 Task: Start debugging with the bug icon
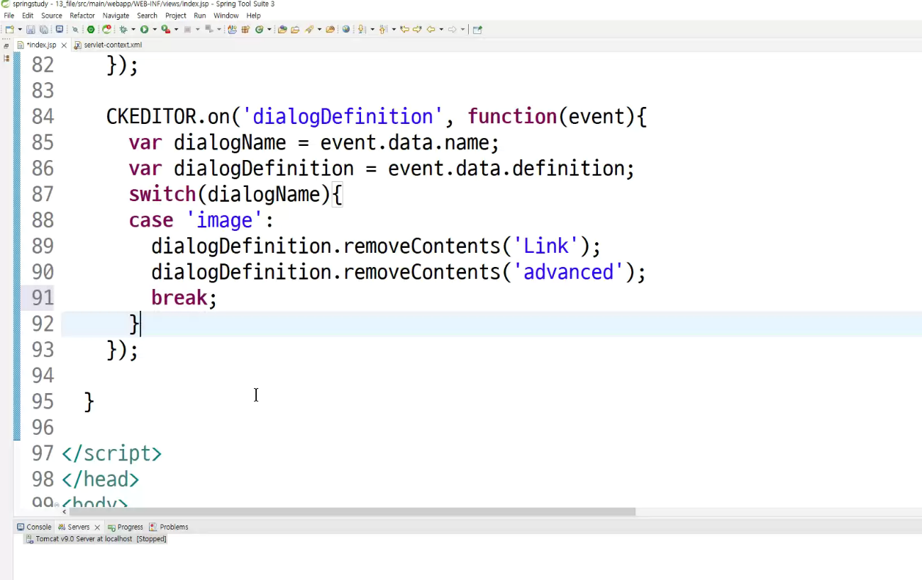pyautogui.click(x=123, y=30)
